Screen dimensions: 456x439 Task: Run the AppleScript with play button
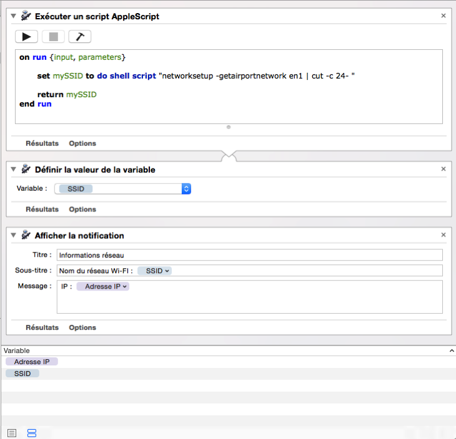pyautogui.click(x=26, y=37)
